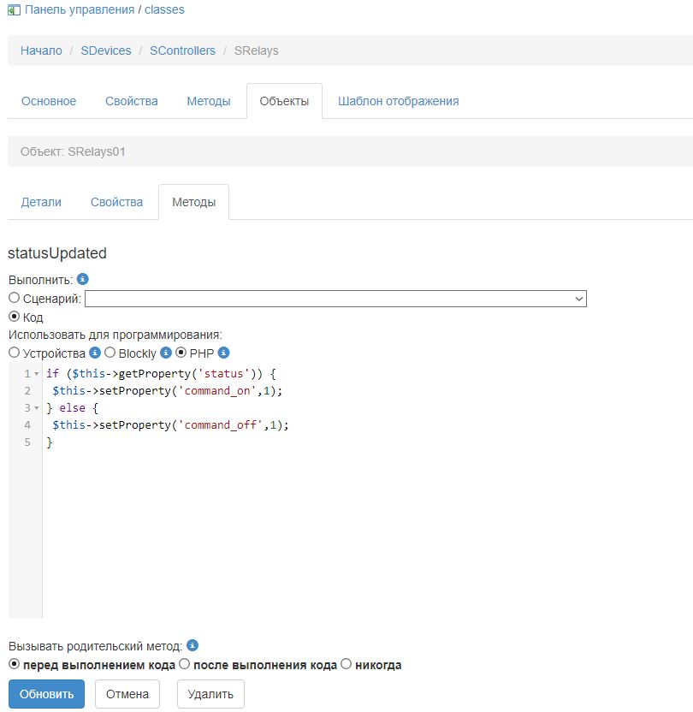Click the Обновить button

pos(46,694)
